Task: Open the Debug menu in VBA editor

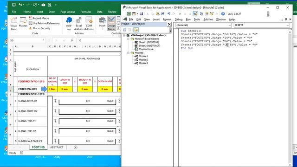Action: pos(178,19)
